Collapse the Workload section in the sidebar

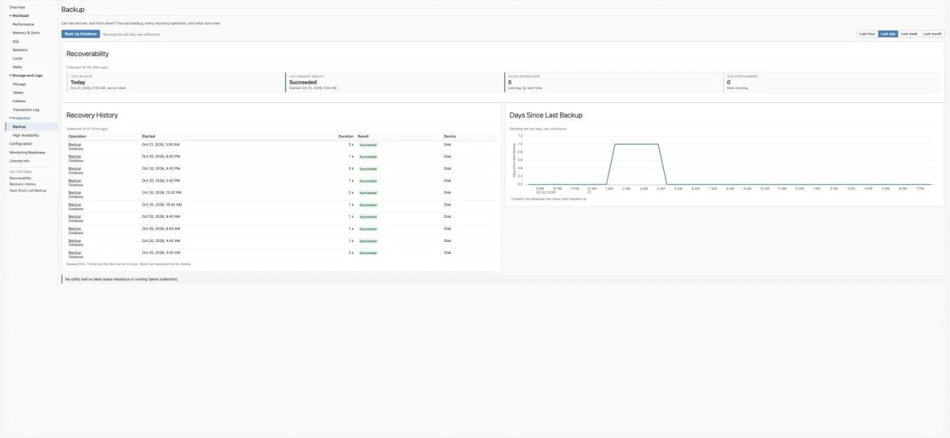(x=19, y=16)
